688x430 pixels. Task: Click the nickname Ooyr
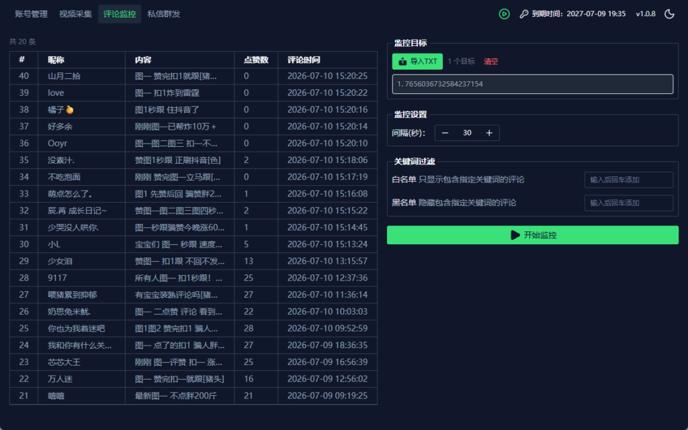(x=58, y=144)
